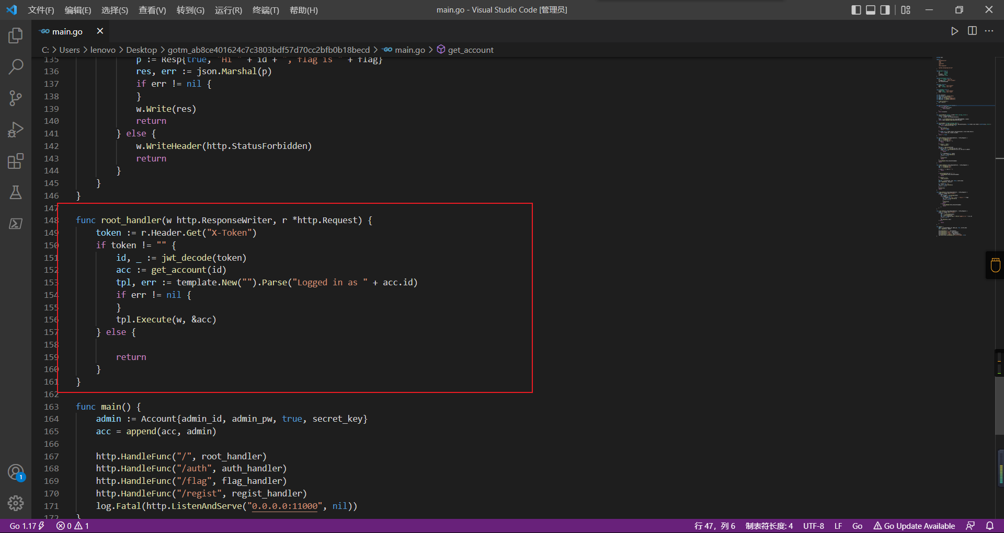The height and width of the screenshot is (533, 1004).
Task: Click the 行 47, 列 6 cursor position
Action: [714, 526]
